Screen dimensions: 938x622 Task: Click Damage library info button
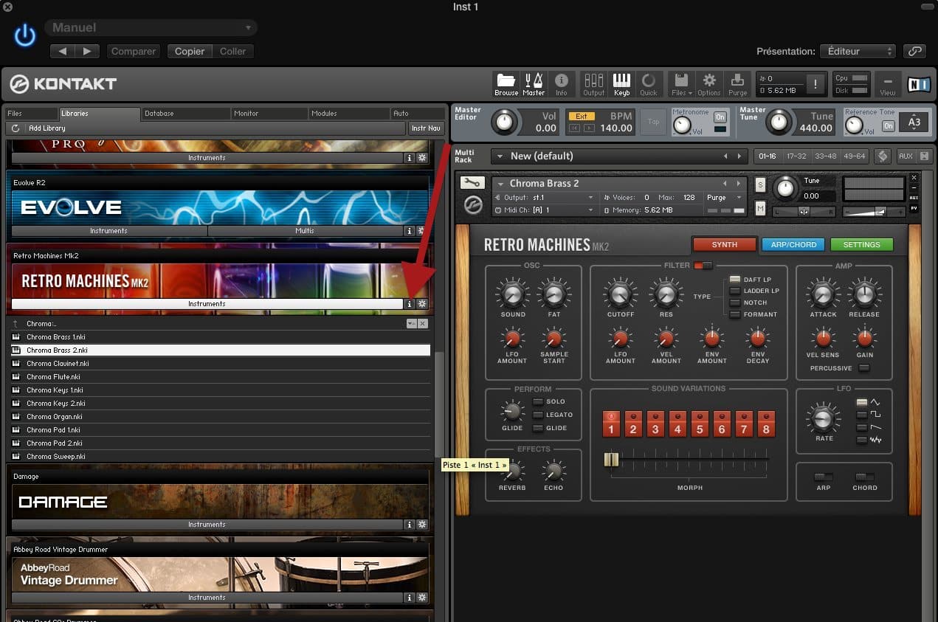(x=410, y=525)
